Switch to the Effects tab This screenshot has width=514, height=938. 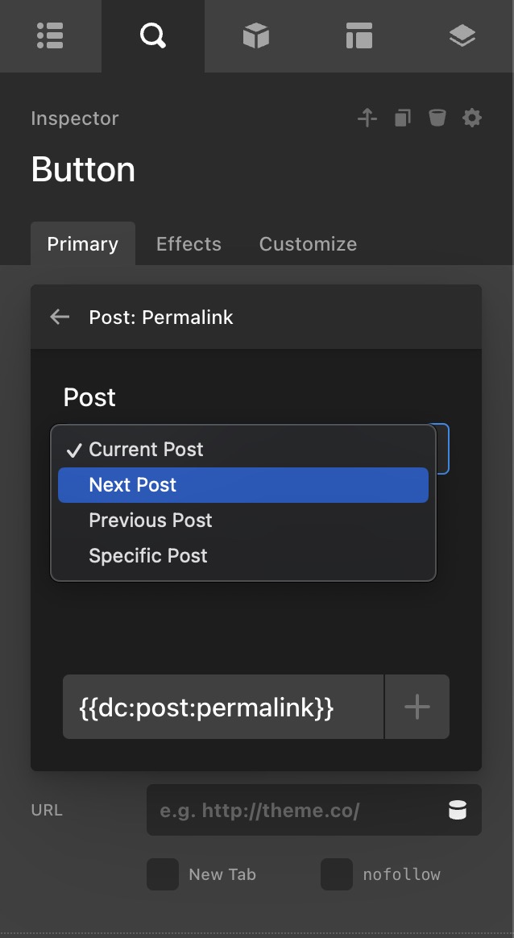[189, 244]
